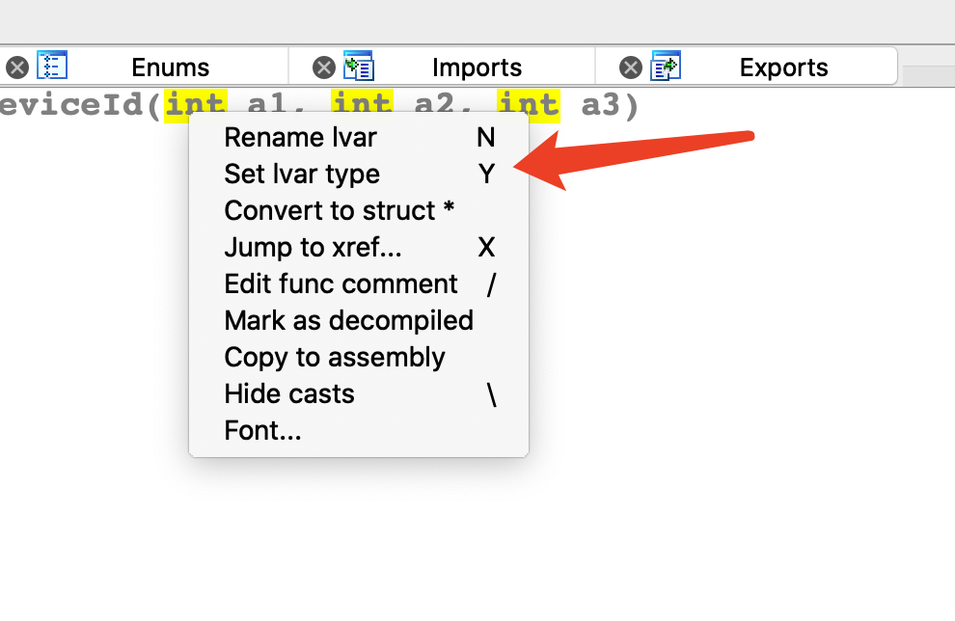Choose Mark as decompiled
Viewport: 955px width, 621px height.
coord(348,320)
